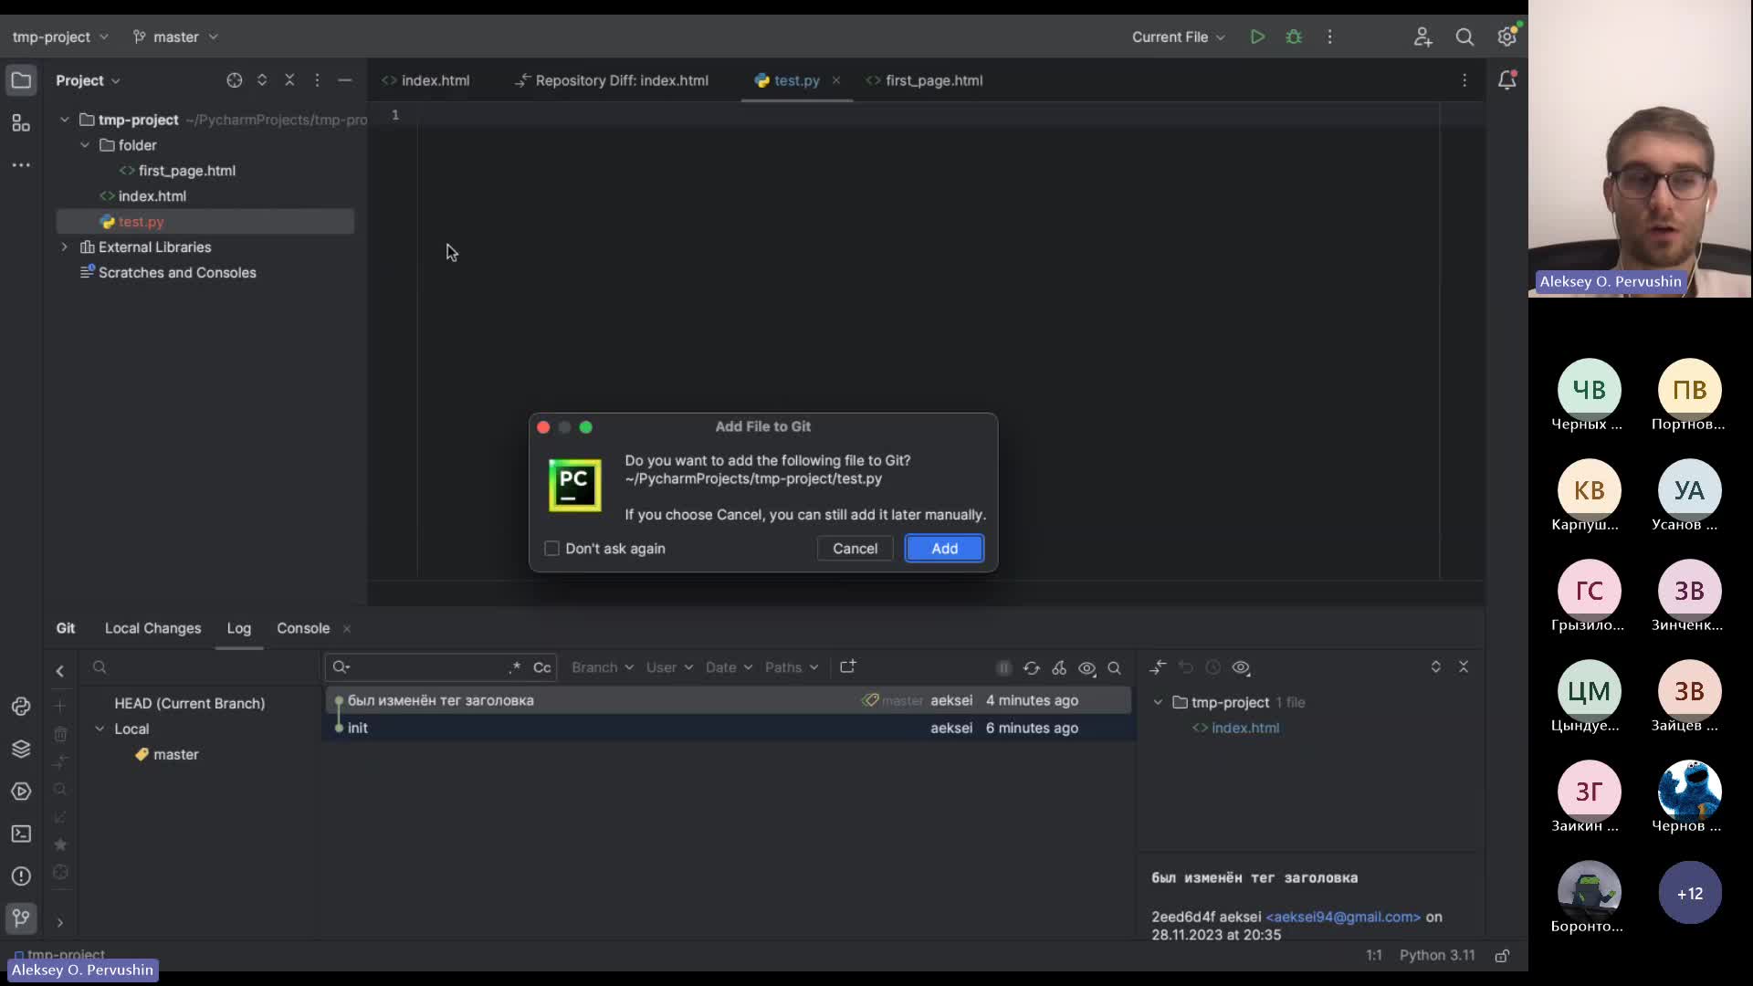Open the Python Console icon in sidebar
This screenshot has width=1753, height=986.
21,707
